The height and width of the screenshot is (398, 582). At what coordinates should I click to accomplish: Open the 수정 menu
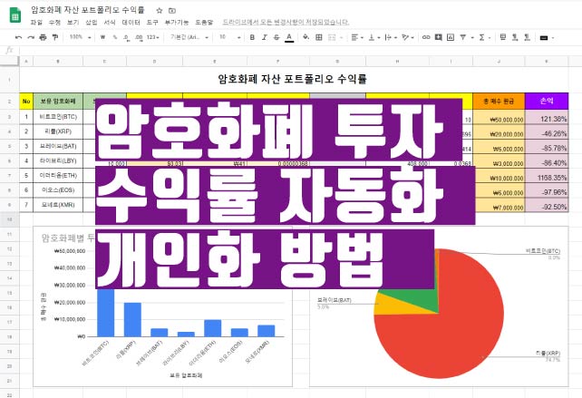point(54,23)
